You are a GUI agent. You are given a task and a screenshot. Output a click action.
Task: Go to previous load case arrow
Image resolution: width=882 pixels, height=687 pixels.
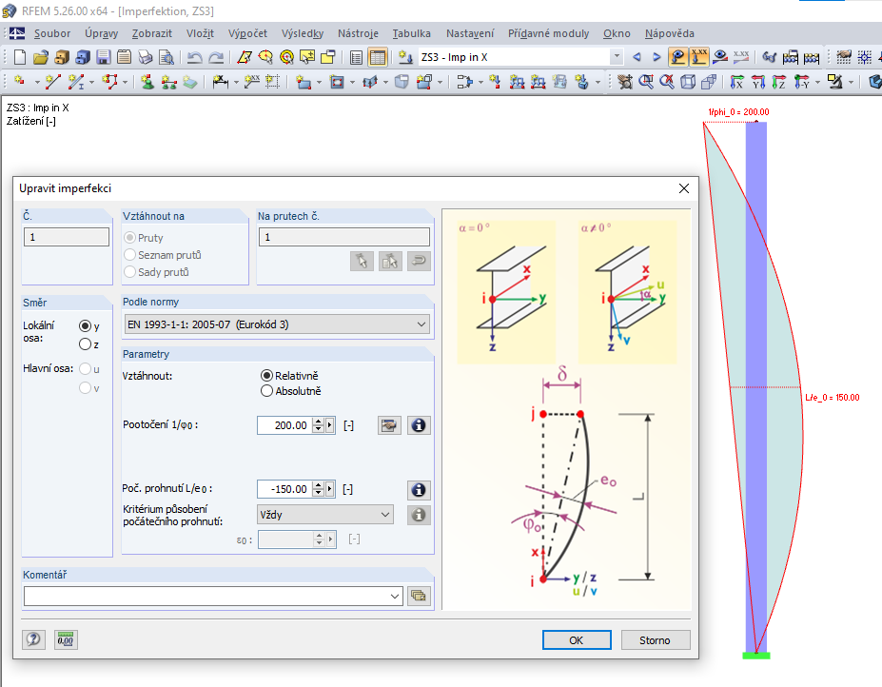tap(637, 57)
